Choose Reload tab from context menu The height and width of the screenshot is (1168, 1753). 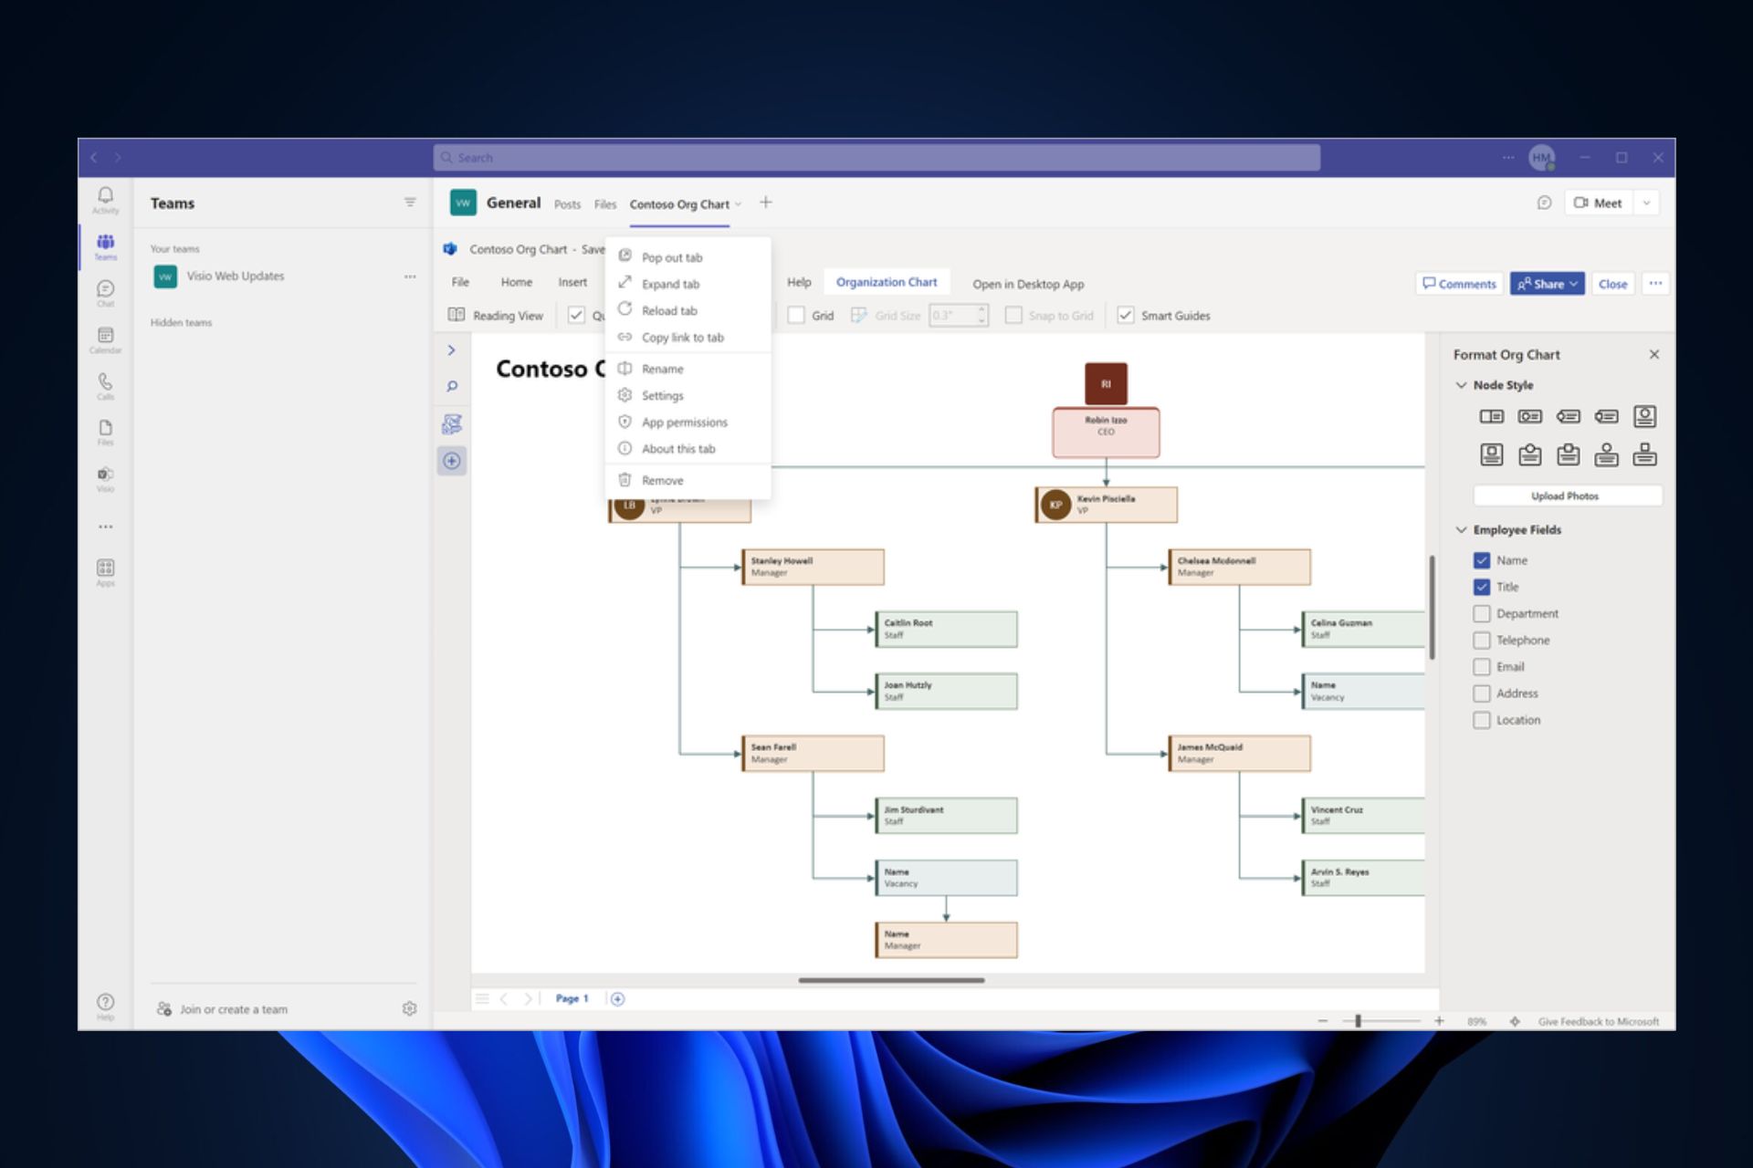coord(688,310)
